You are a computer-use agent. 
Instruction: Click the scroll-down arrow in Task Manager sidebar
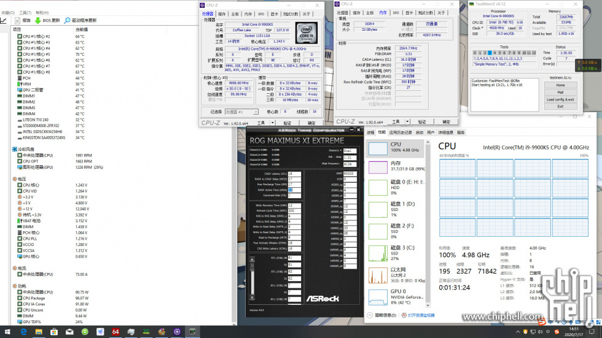(x=428, y=305)
